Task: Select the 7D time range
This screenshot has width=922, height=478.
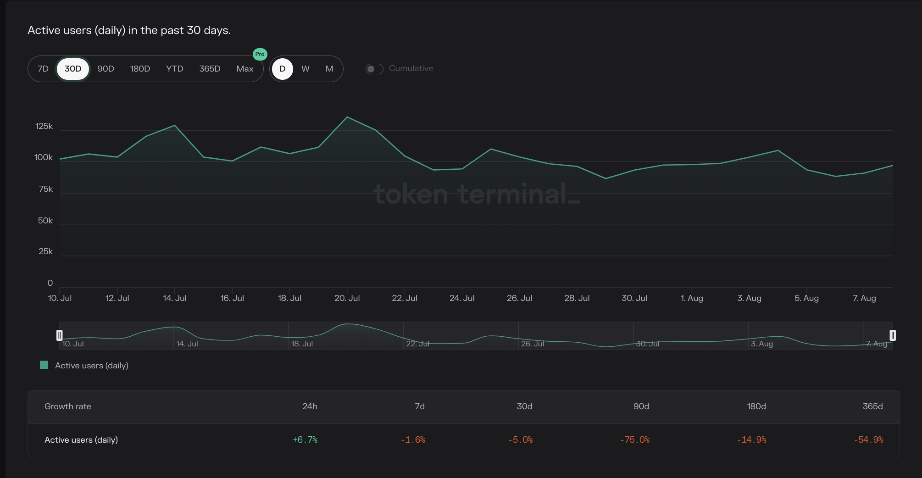Action: tap(43, 69)
